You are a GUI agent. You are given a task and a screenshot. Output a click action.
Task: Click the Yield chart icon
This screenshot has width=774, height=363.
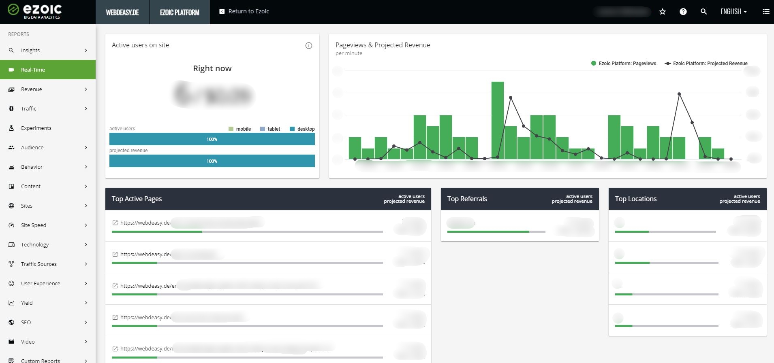11,303
